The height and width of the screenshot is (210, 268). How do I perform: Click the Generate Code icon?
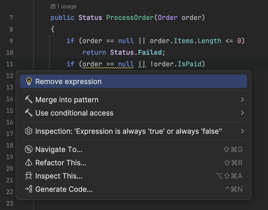29,189
